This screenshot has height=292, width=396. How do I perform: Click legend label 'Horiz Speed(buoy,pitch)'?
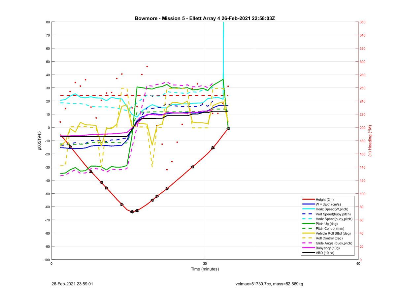point(334,219)
